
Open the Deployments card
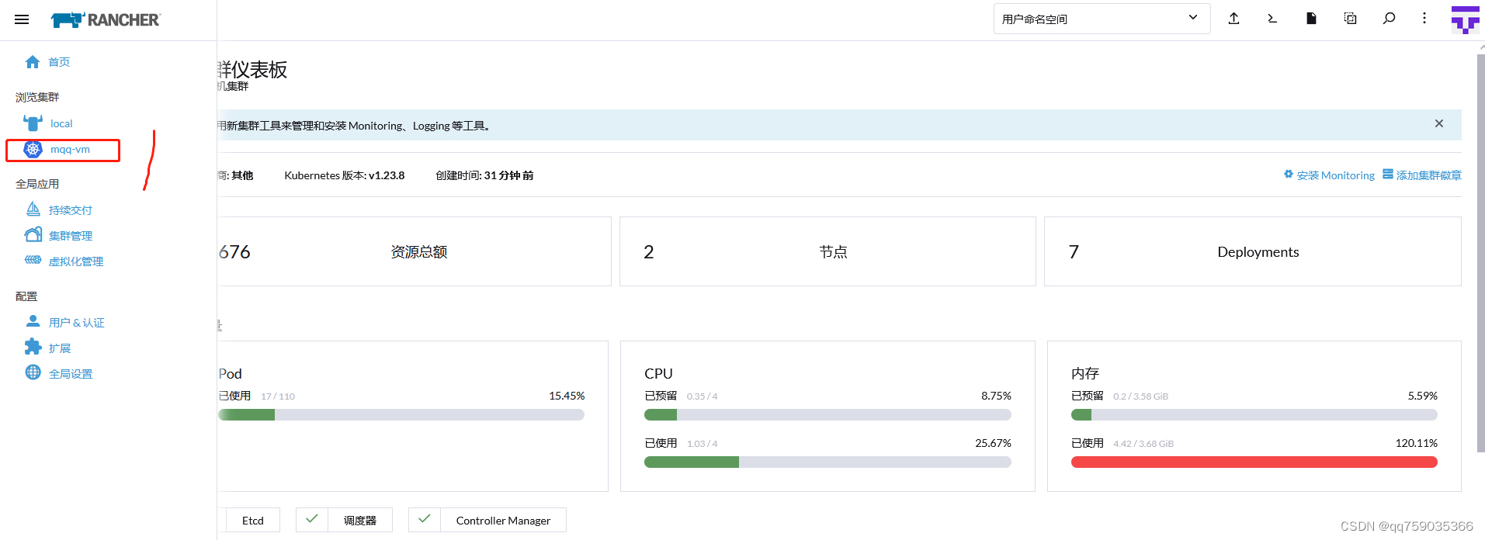pyautogui.click(x=1253, y=251)
